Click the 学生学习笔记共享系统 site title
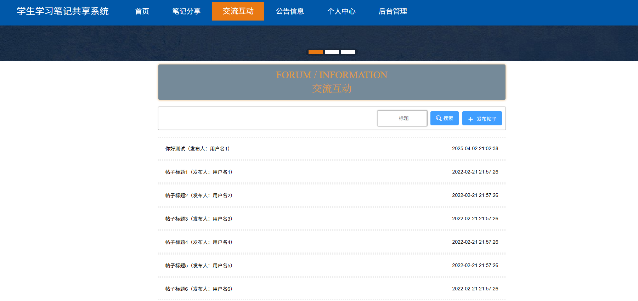The image size is (638, 301). click(63, 11)
